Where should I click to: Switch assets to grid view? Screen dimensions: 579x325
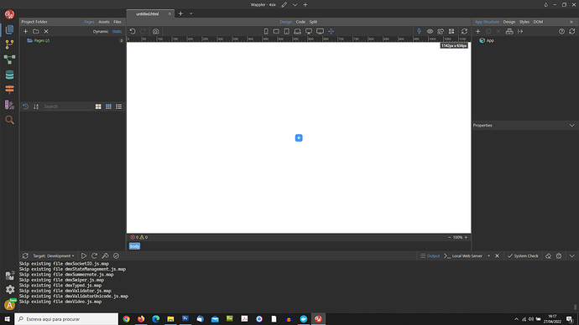(x=108, y=106)
